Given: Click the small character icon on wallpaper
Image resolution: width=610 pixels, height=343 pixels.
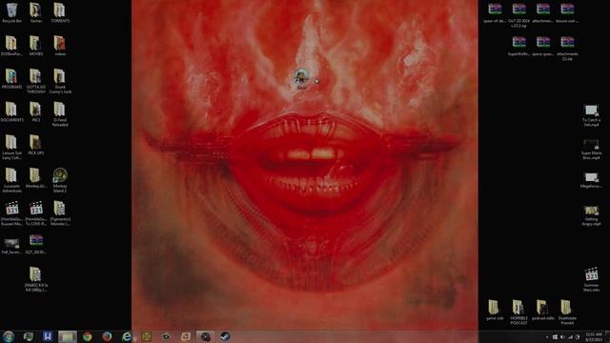Looking at the screenshot, I should click(x=301, y=78).
